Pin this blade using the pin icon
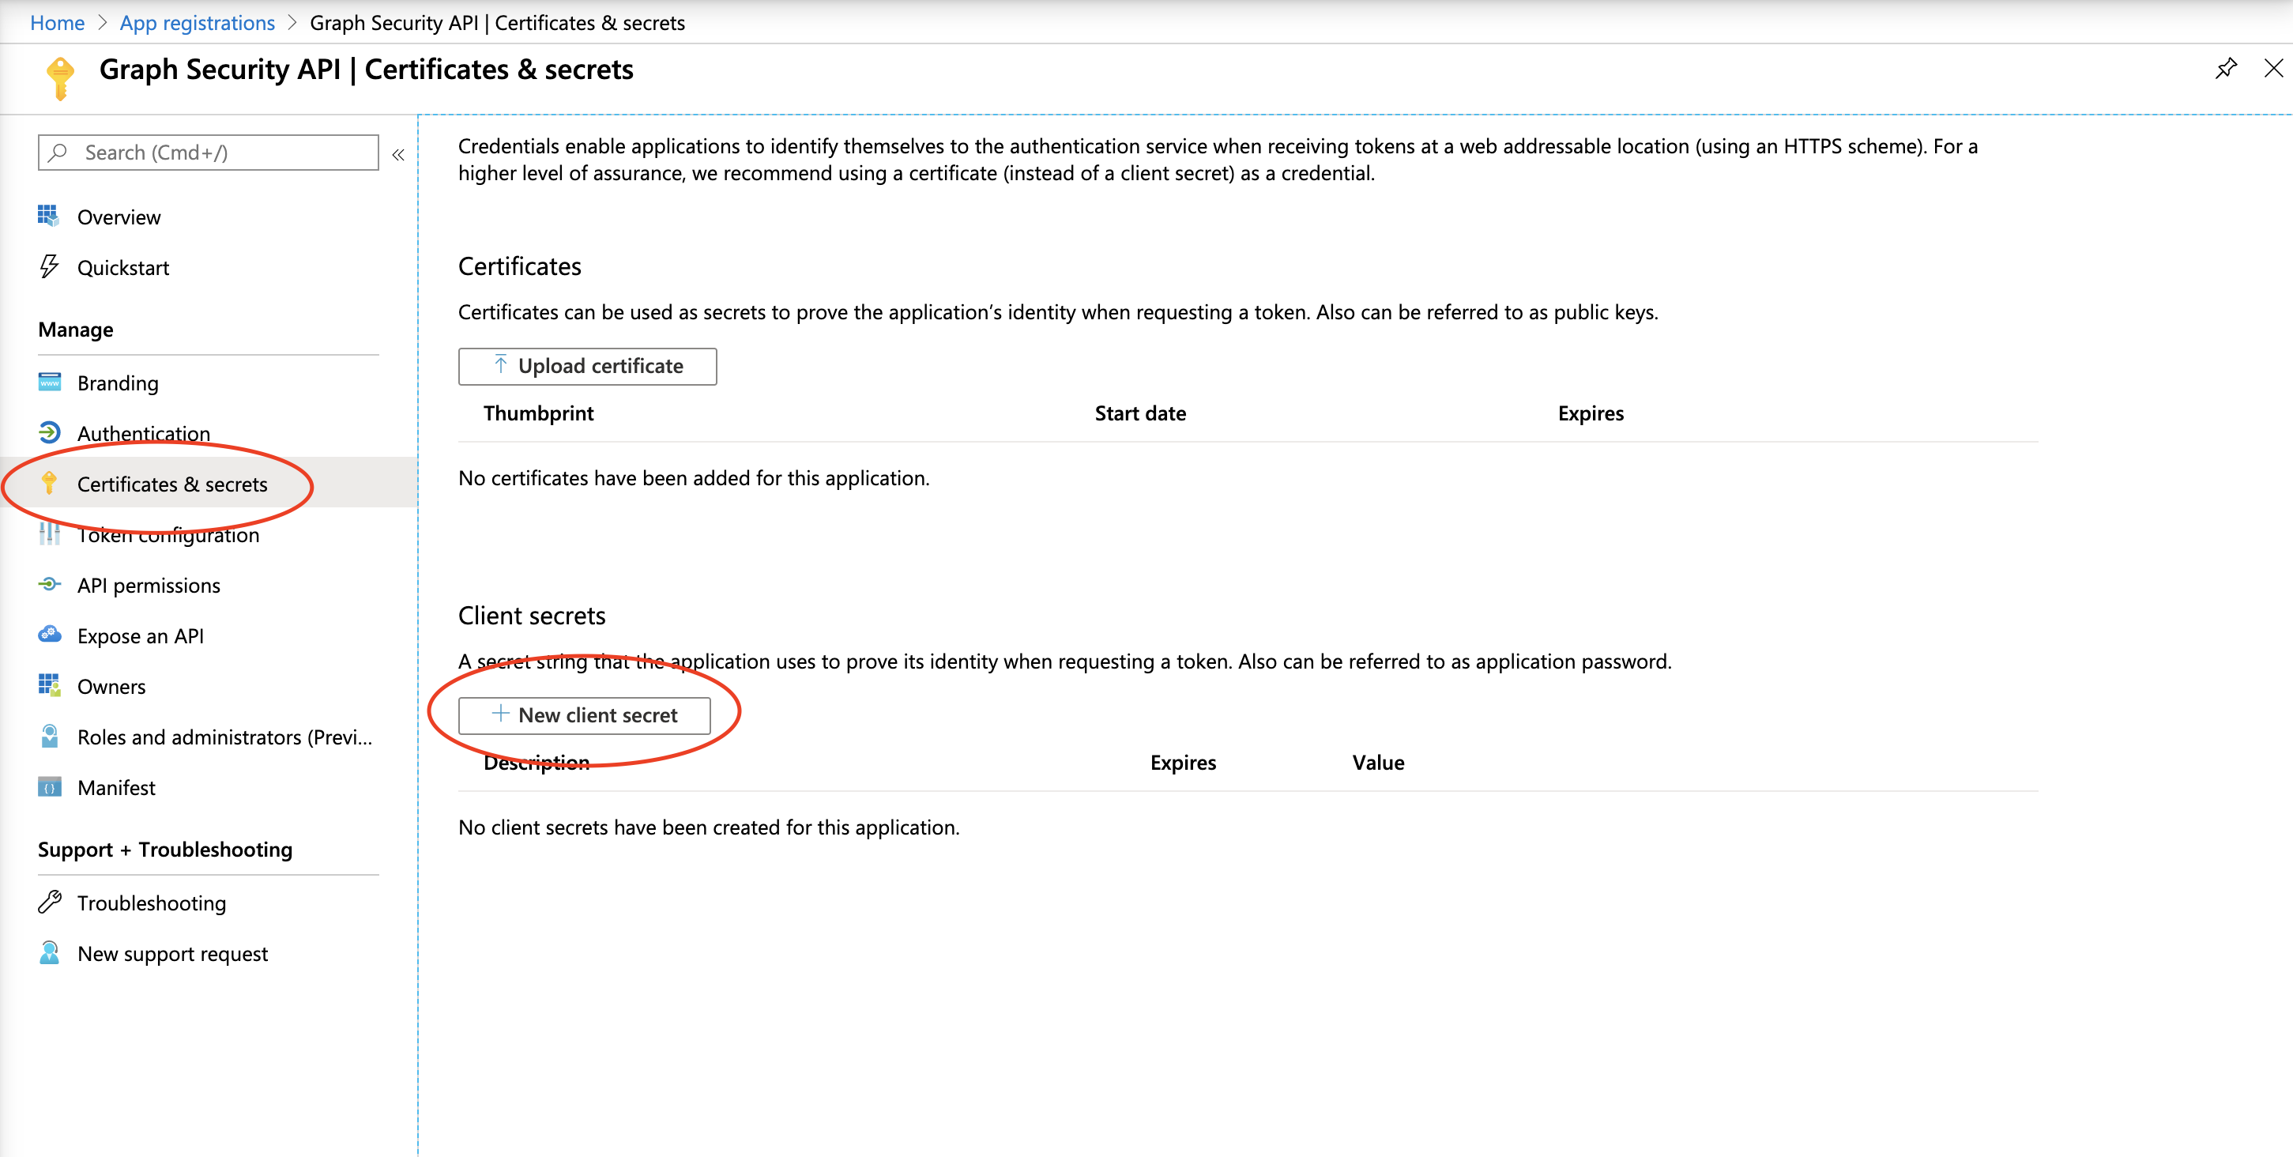This screenshot has width=2293, height=1157. [2227, 68]
